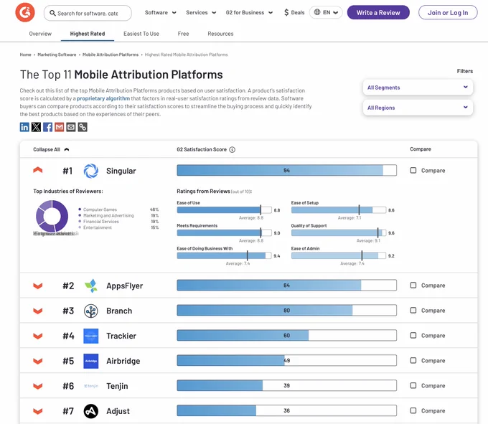Check the Compare box for Airbridge

[x=413, y=360]
